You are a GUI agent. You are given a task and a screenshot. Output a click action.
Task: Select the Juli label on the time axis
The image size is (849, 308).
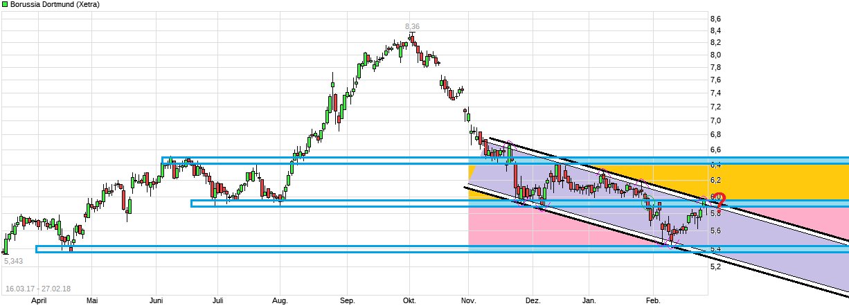[x=217, y=301]
